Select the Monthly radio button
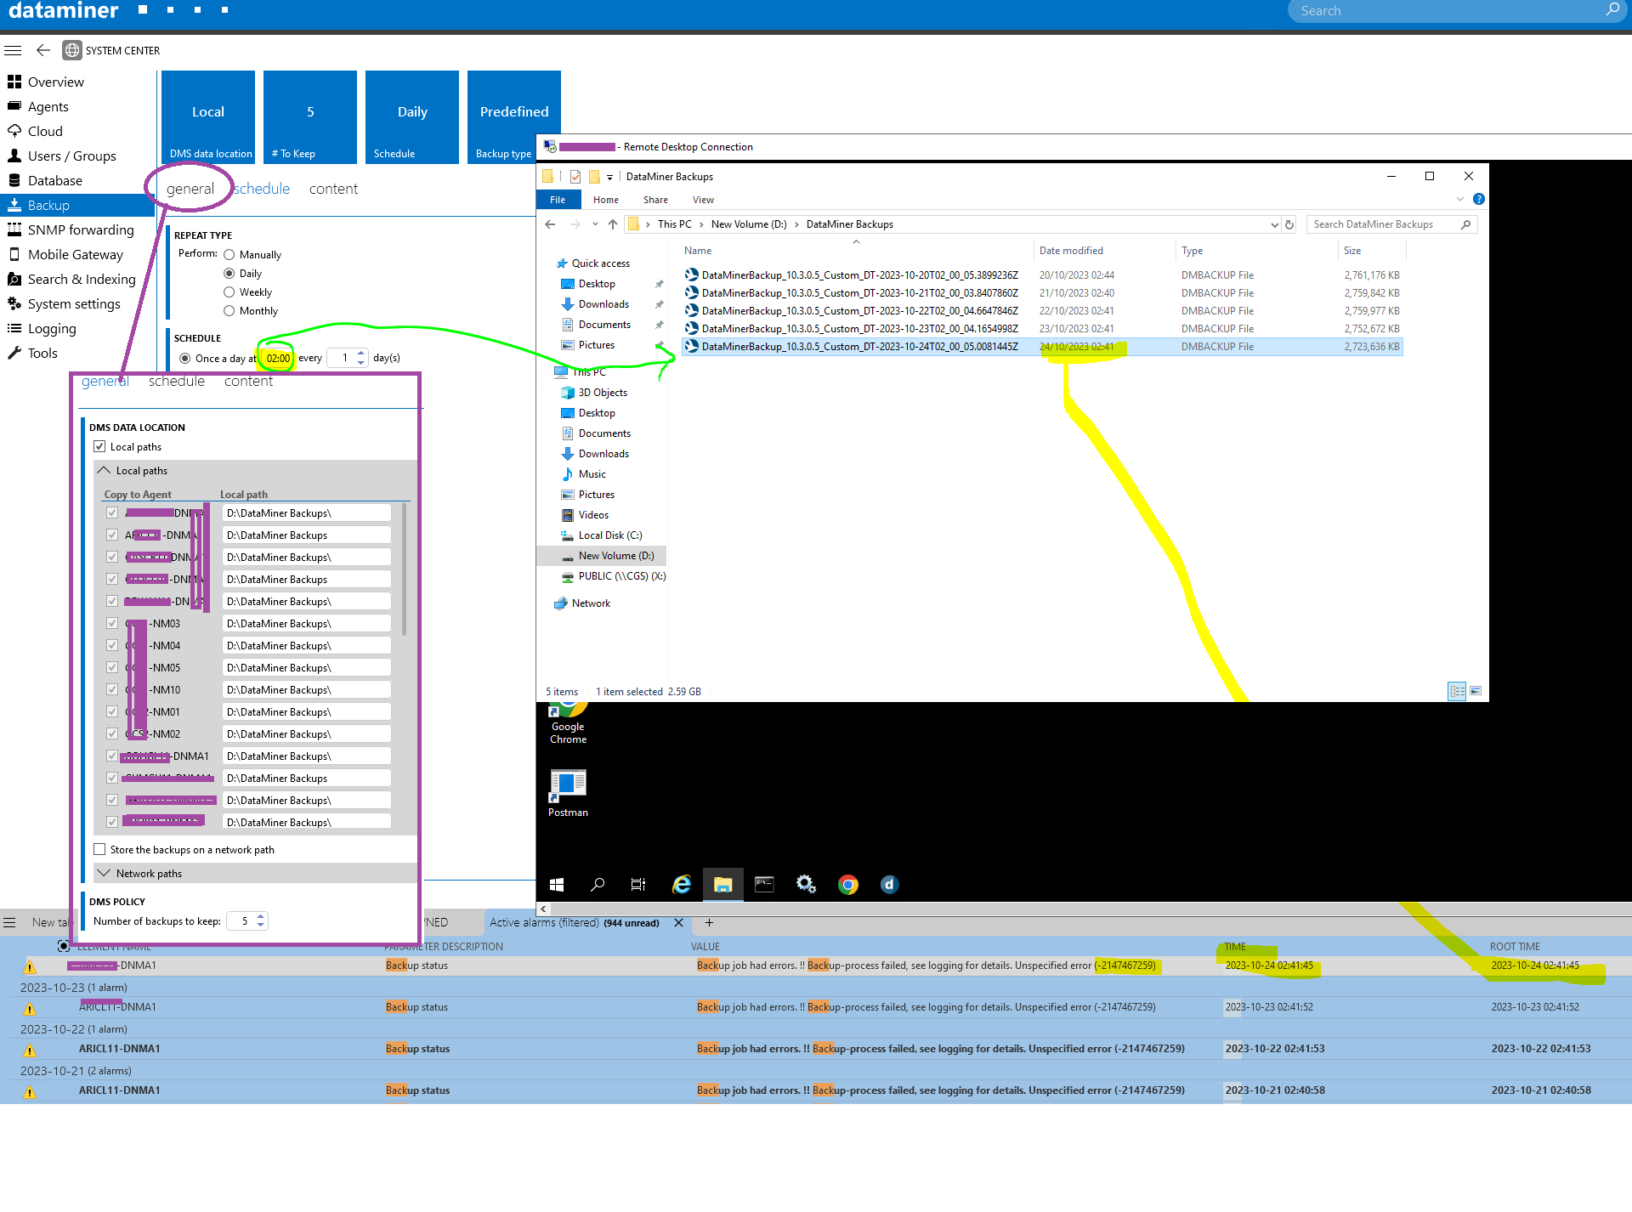1632x1212 pixels. [229, 311]
